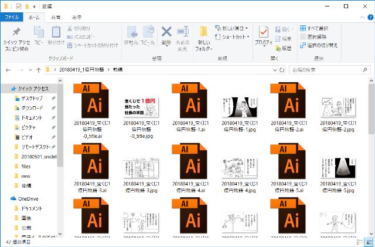Viewport: 375px width, 247px height.
Task: Switch to Home (ホーム) tab
Action: pos(34,17)
